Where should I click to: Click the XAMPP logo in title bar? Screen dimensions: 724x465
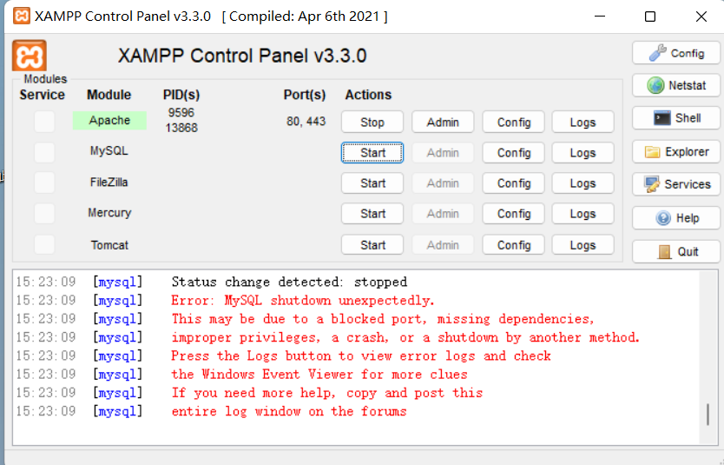point(21,17)
